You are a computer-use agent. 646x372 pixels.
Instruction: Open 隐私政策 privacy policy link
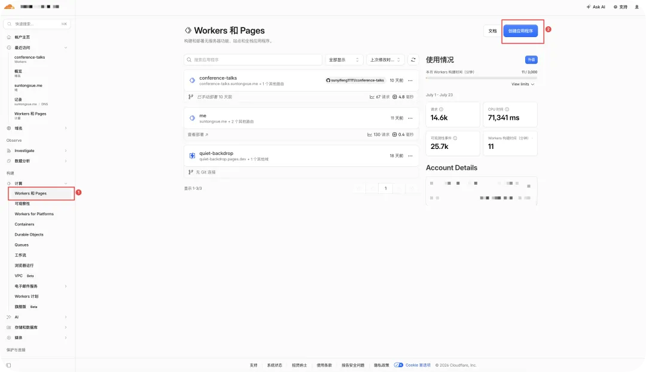381,365
